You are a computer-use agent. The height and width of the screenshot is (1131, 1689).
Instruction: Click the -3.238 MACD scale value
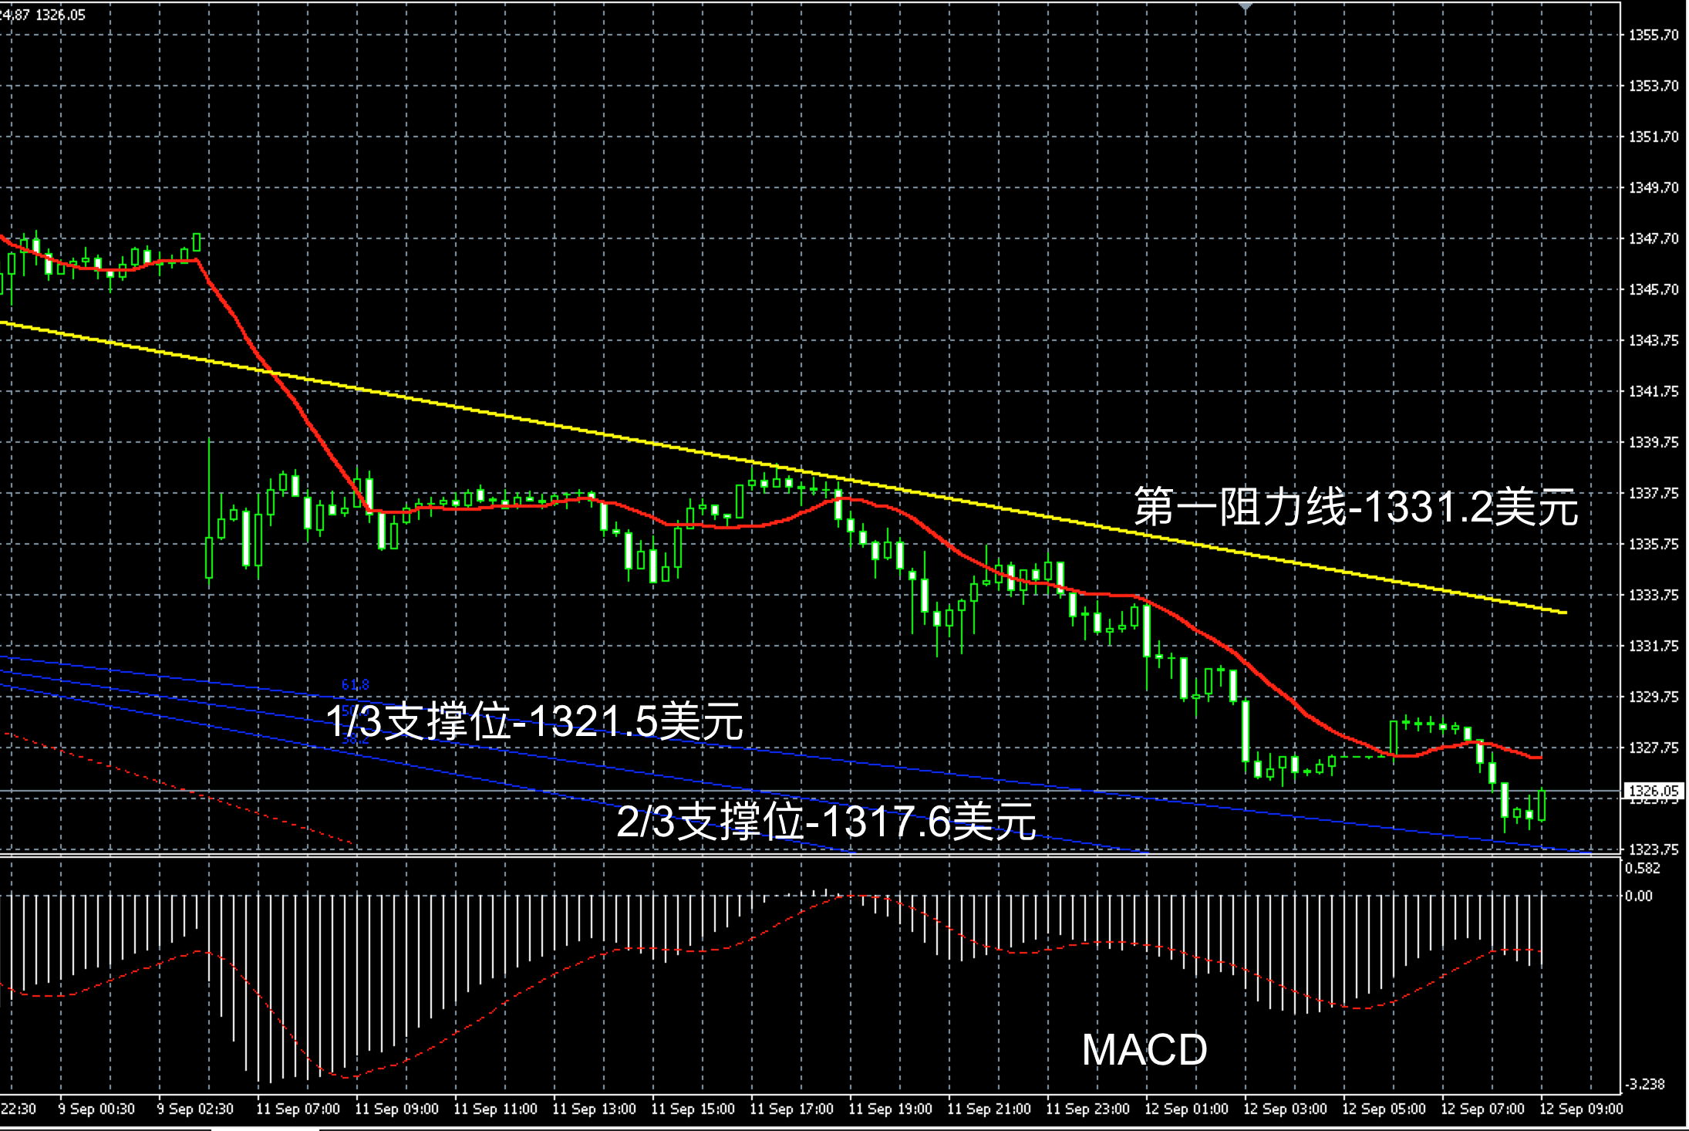(1644, 1084)
